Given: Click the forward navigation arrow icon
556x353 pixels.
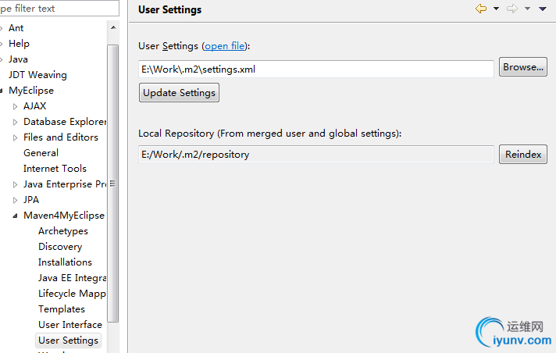Looking at the screenshot, I should click(x=512, y=9).
